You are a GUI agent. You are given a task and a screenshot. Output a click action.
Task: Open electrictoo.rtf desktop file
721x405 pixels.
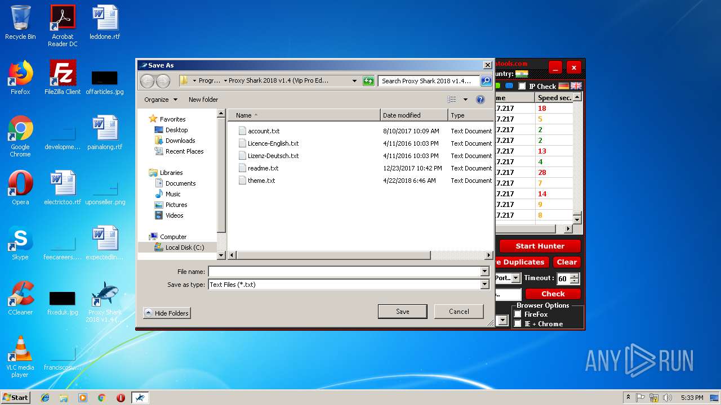click(63, 188)
